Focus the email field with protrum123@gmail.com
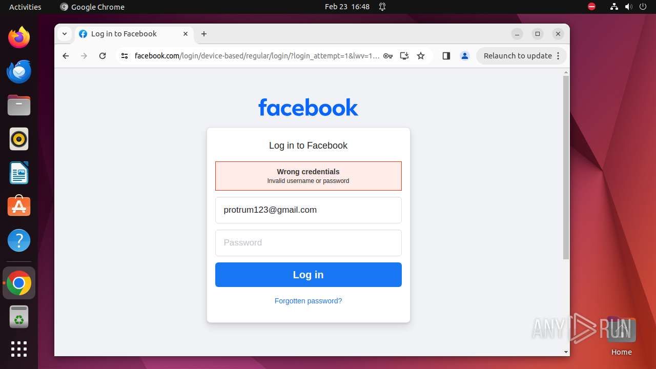 point(308,210)
